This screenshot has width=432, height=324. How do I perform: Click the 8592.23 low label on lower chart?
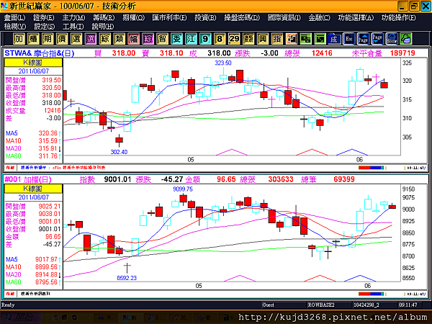[x=127, y=278]
